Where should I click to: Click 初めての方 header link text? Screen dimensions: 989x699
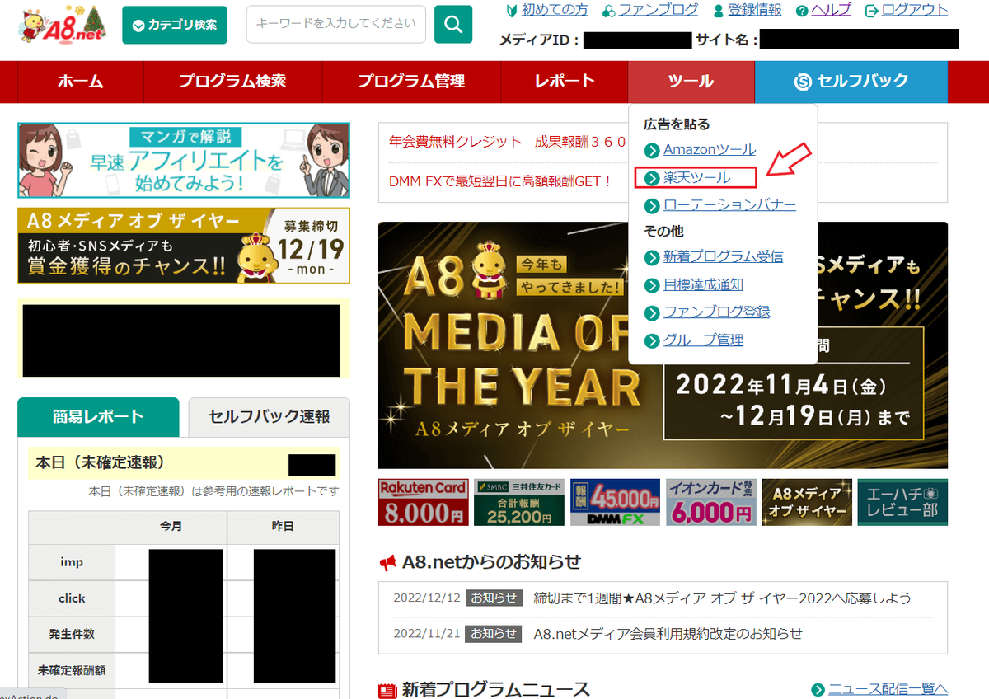[555, 11]
